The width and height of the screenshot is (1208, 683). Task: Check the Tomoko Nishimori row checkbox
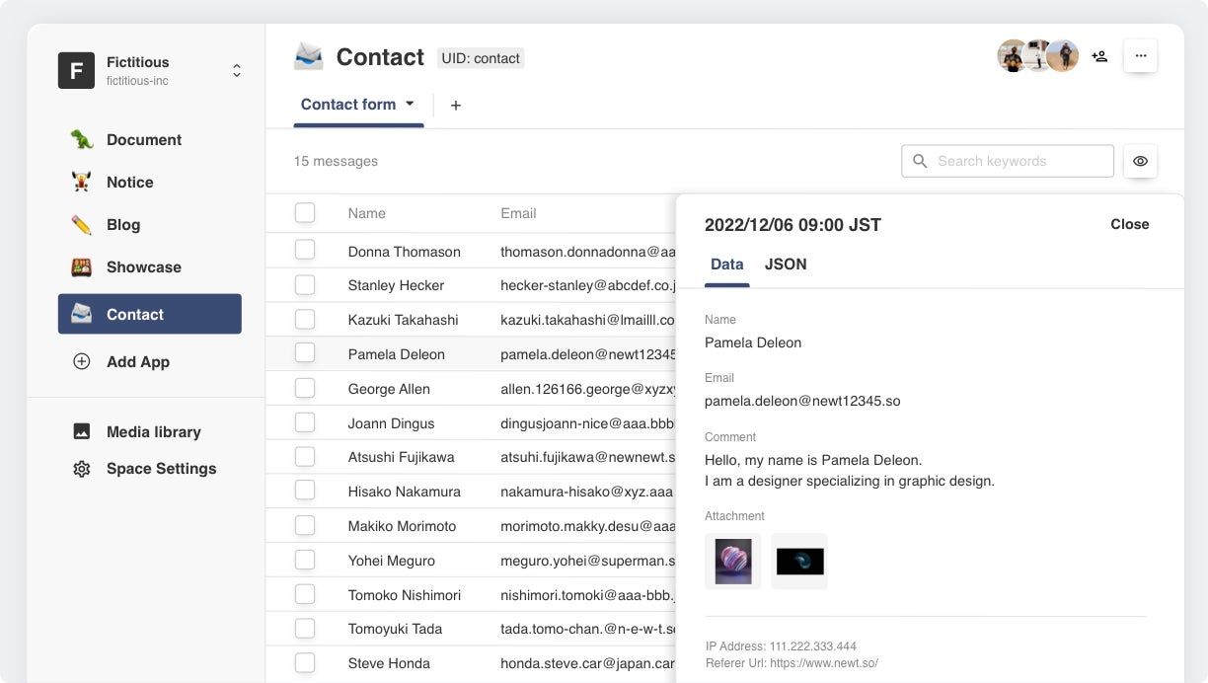coord(305,593)
